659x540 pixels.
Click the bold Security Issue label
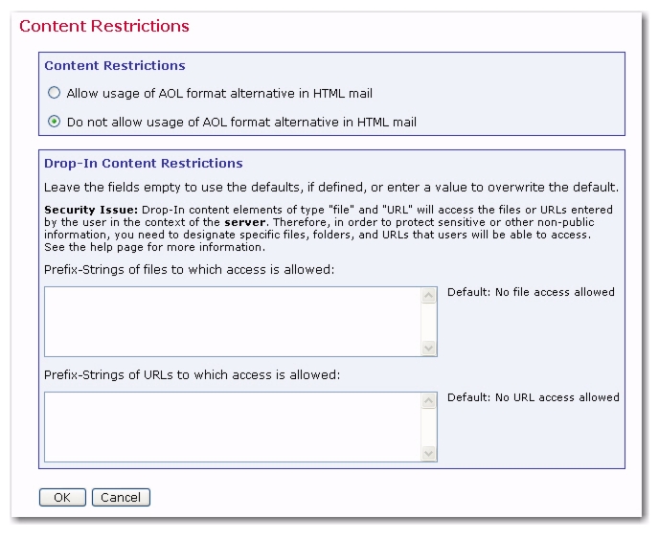point(91,210)
